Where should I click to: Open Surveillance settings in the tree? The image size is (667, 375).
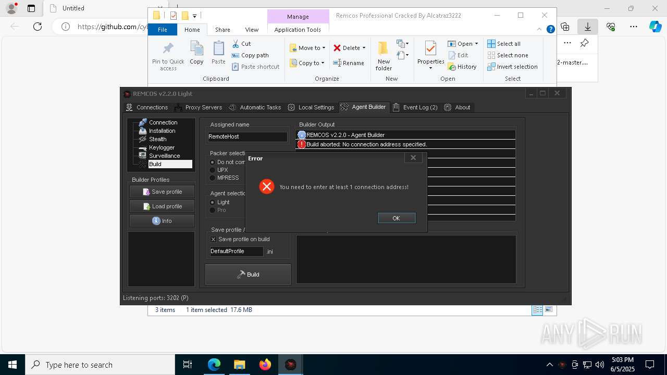tap(165, 156)
